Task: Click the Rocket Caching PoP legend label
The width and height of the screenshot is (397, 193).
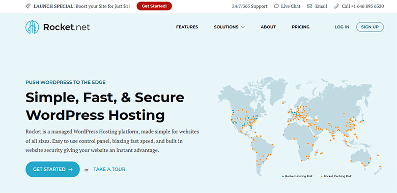Action: click(x=337, y=176)
